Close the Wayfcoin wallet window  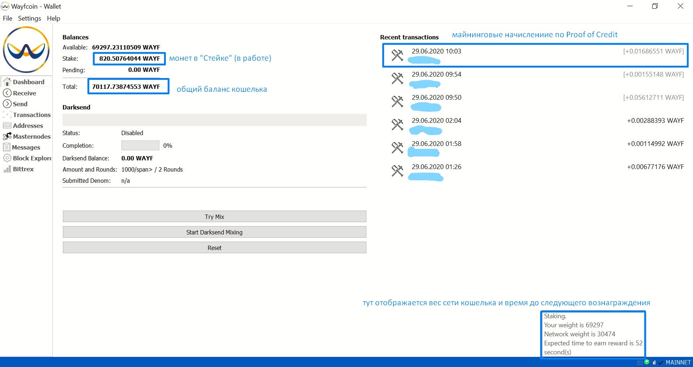click(680, 6)
